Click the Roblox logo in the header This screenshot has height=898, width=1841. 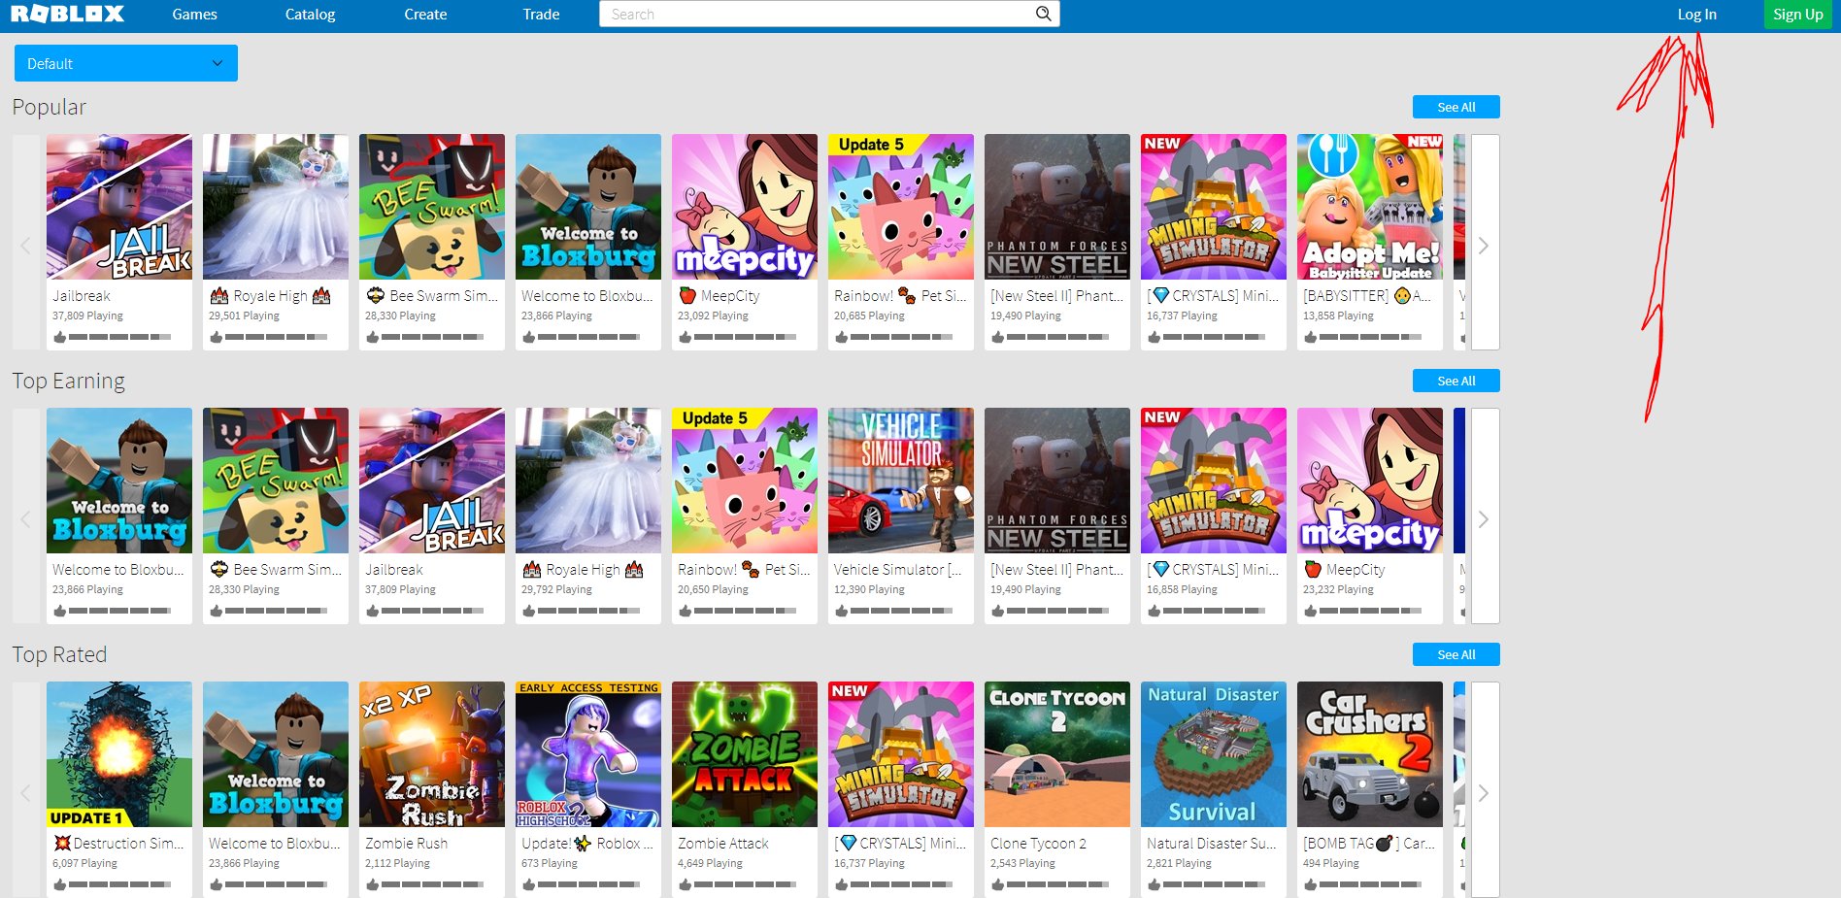click(68, 14)
